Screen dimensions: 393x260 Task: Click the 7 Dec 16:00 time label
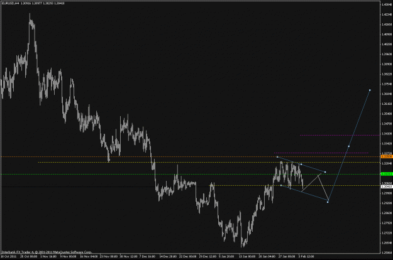[x=147, y=256]
